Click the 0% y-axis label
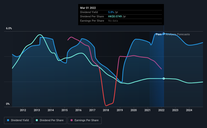This screenshot has height=128, width=207. pyautogui.click(x=8, y=104)
